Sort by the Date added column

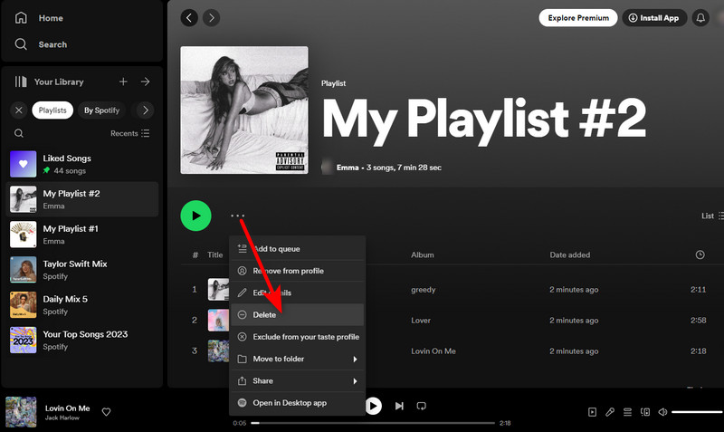pyautogui.click(x=570, y=254)
